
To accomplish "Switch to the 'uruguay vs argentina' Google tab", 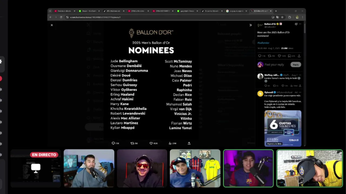I will [237, 11].
